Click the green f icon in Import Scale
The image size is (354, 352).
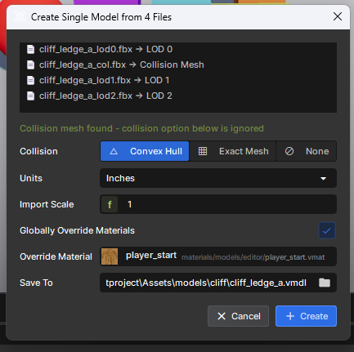110,204
